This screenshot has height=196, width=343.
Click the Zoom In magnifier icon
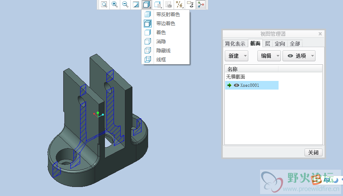pos(115,4)
